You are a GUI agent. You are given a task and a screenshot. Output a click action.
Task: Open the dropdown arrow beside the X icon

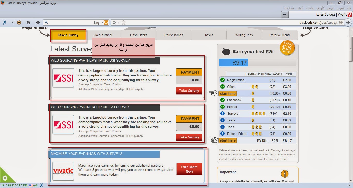[x=12, y=22]
